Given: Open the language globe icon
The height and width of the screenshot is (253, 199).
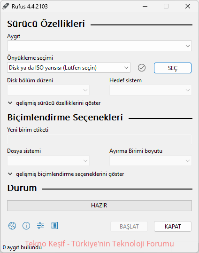Looking at the screenshot, I should coord(12,226).
